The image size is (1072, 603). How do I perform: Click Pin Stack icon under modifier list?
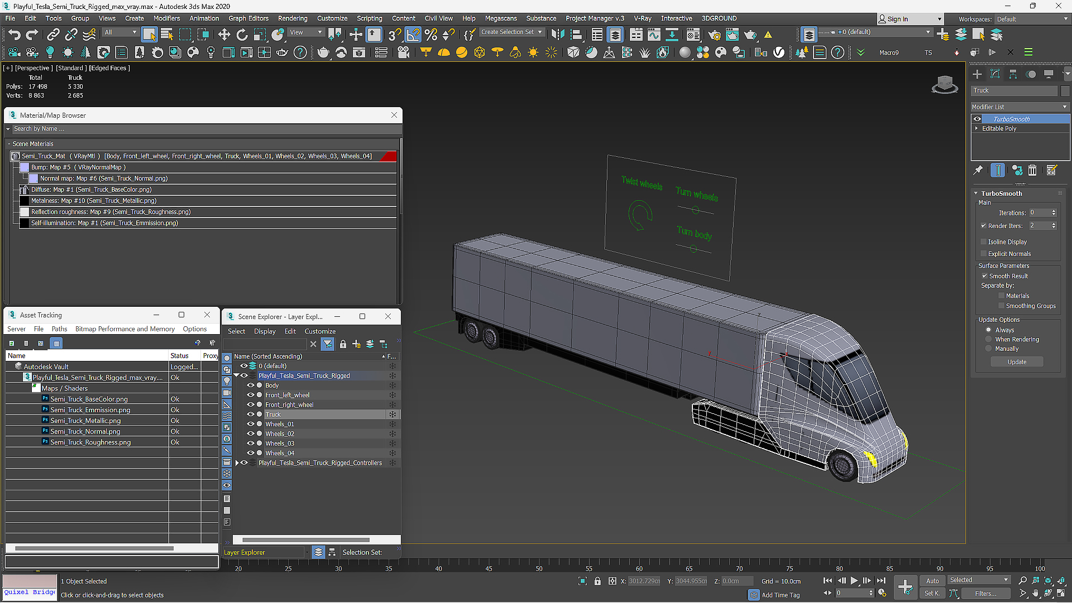click(978, 170)
